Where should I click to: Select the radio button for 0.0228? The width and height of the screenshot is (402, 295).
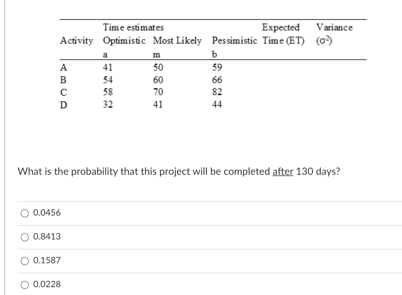[24, 285]
